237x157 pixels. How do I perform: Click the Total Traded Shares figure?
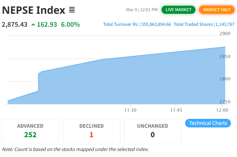click(225, 24)
